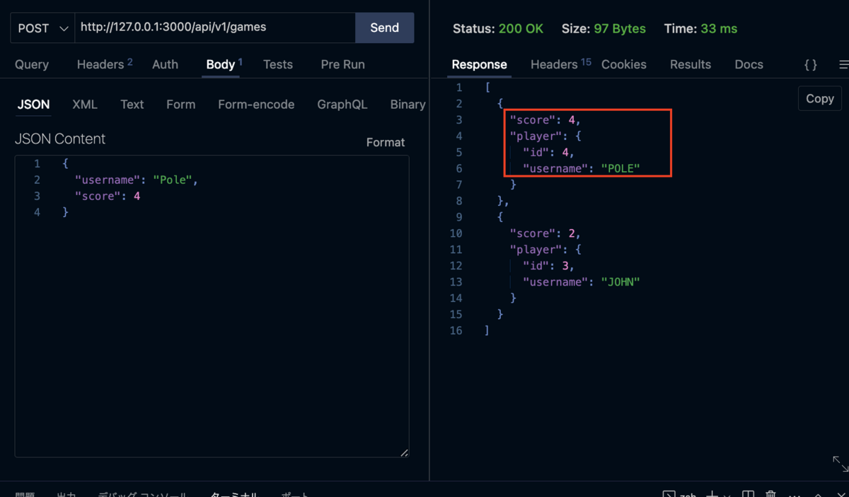The height and width of the screenshot is (497, 849).
Task: Click the curly braces code snippet icon
Action: 811,64
